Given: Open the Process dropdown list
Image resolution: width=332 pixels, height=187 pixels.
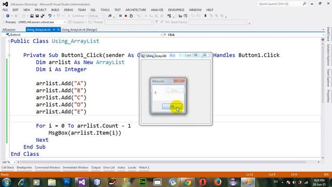Looking at the screenshot, I should (64, 22).
